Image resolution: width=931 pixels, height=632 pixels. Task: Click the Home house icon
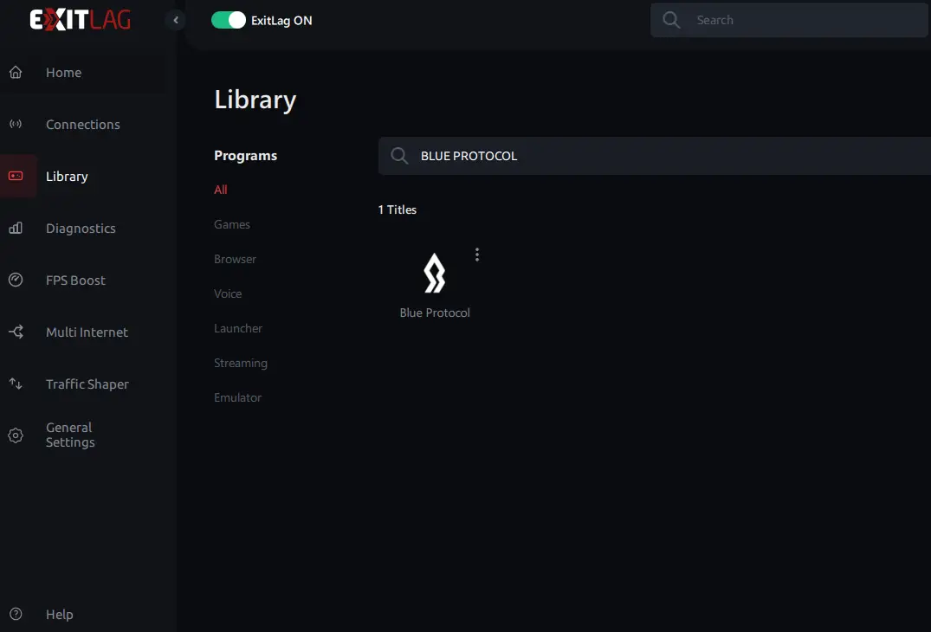pyautogui.click(x=16, y=73)
